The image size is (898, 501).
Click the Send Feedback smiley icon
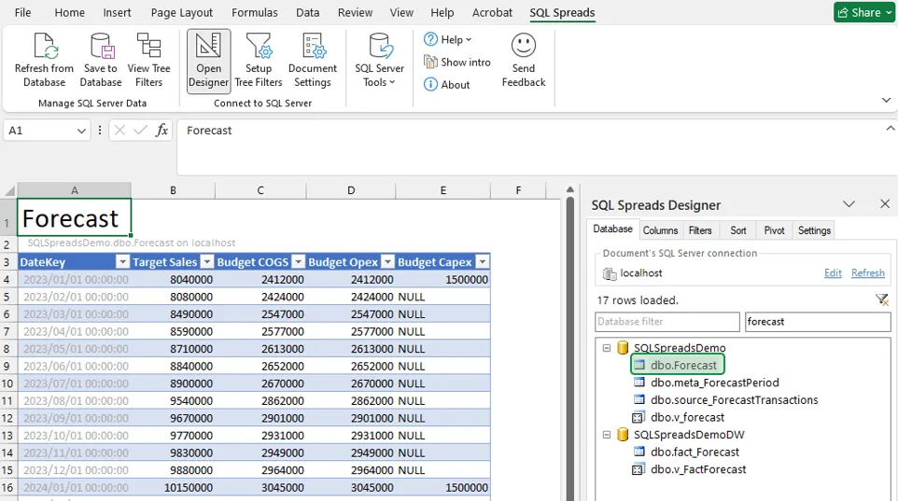[524, 46]
